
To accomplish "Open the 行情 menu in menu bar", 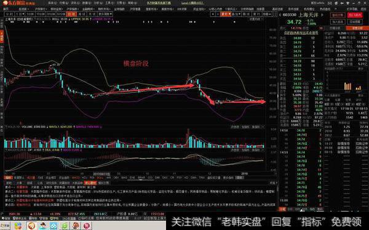I will click(63, 3).
